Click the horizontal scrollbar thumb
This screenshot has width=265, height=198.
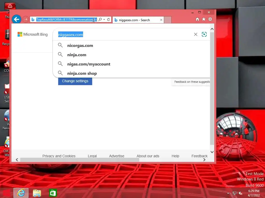pos(80,160)
